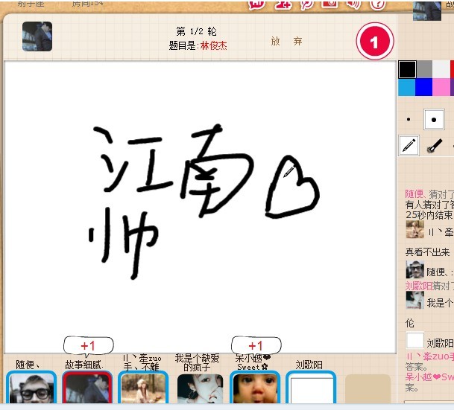Select the pencil drawing tool
The image size is (454, 410).
409,145
